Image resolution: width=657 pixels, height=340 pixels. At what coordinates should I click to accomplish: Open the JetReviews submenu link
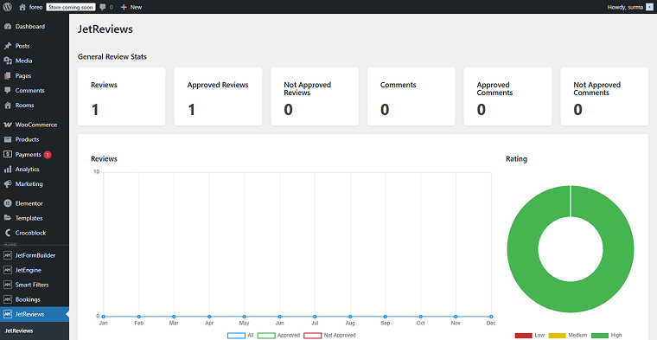19,330
